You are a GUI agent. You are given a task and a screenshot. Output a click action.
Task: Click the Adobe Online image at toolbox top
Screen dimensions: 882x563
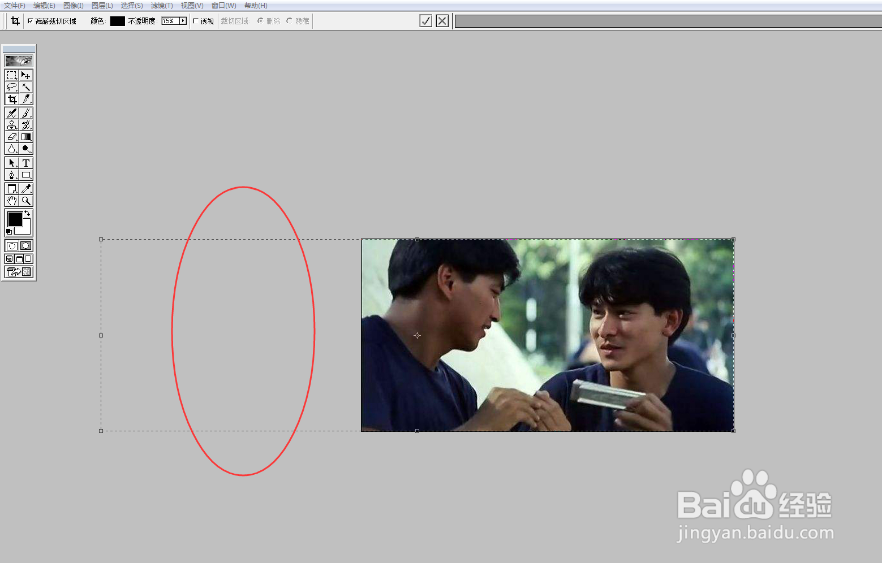(19, 60)
